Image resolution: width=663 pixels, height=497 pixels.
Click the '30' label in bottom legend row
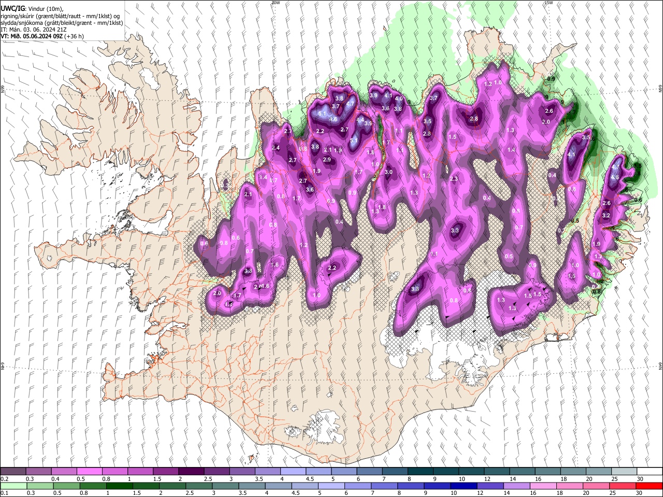point(639,493)
